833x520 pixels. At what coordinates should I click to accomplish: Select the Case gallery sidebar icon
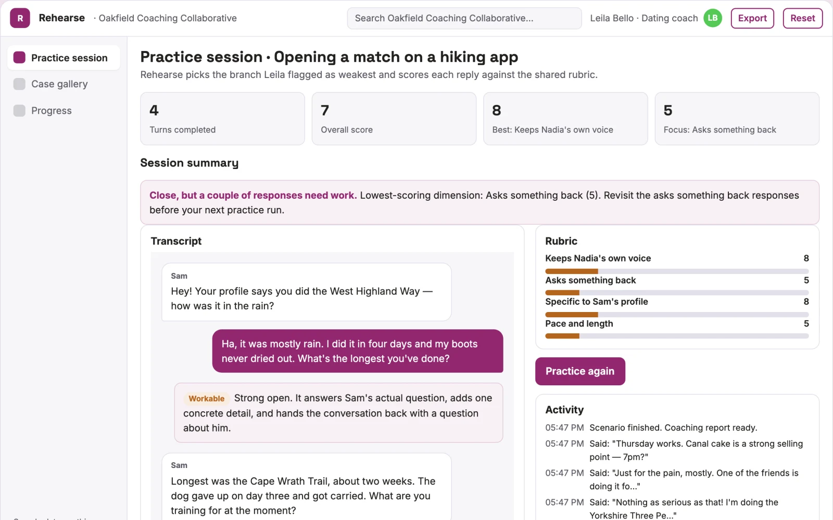click(19, 84)
